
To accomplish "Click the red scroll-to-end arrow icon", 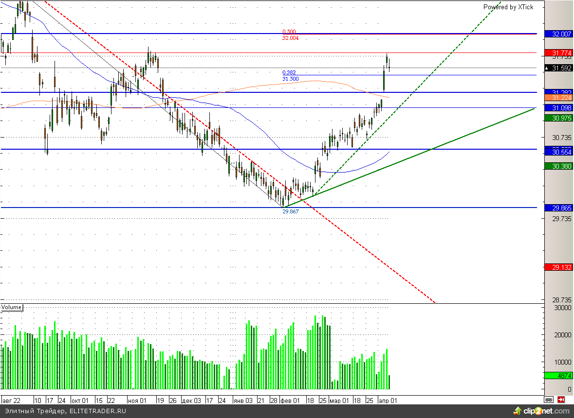I will (561, 400).
